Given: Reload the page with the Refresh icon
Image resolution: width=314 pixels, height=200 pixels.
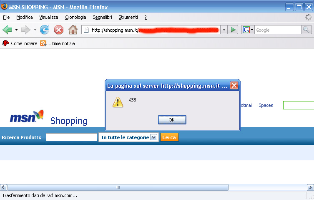Looking at the screenshot, I should click(45, 30).
